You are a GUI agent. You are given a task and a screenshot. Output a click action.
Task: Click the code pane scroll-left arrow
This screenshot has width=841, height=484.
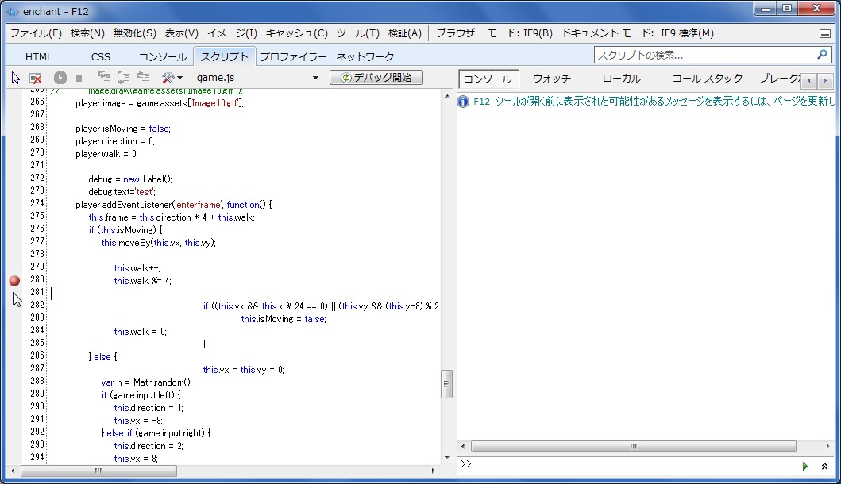(13, 471)
